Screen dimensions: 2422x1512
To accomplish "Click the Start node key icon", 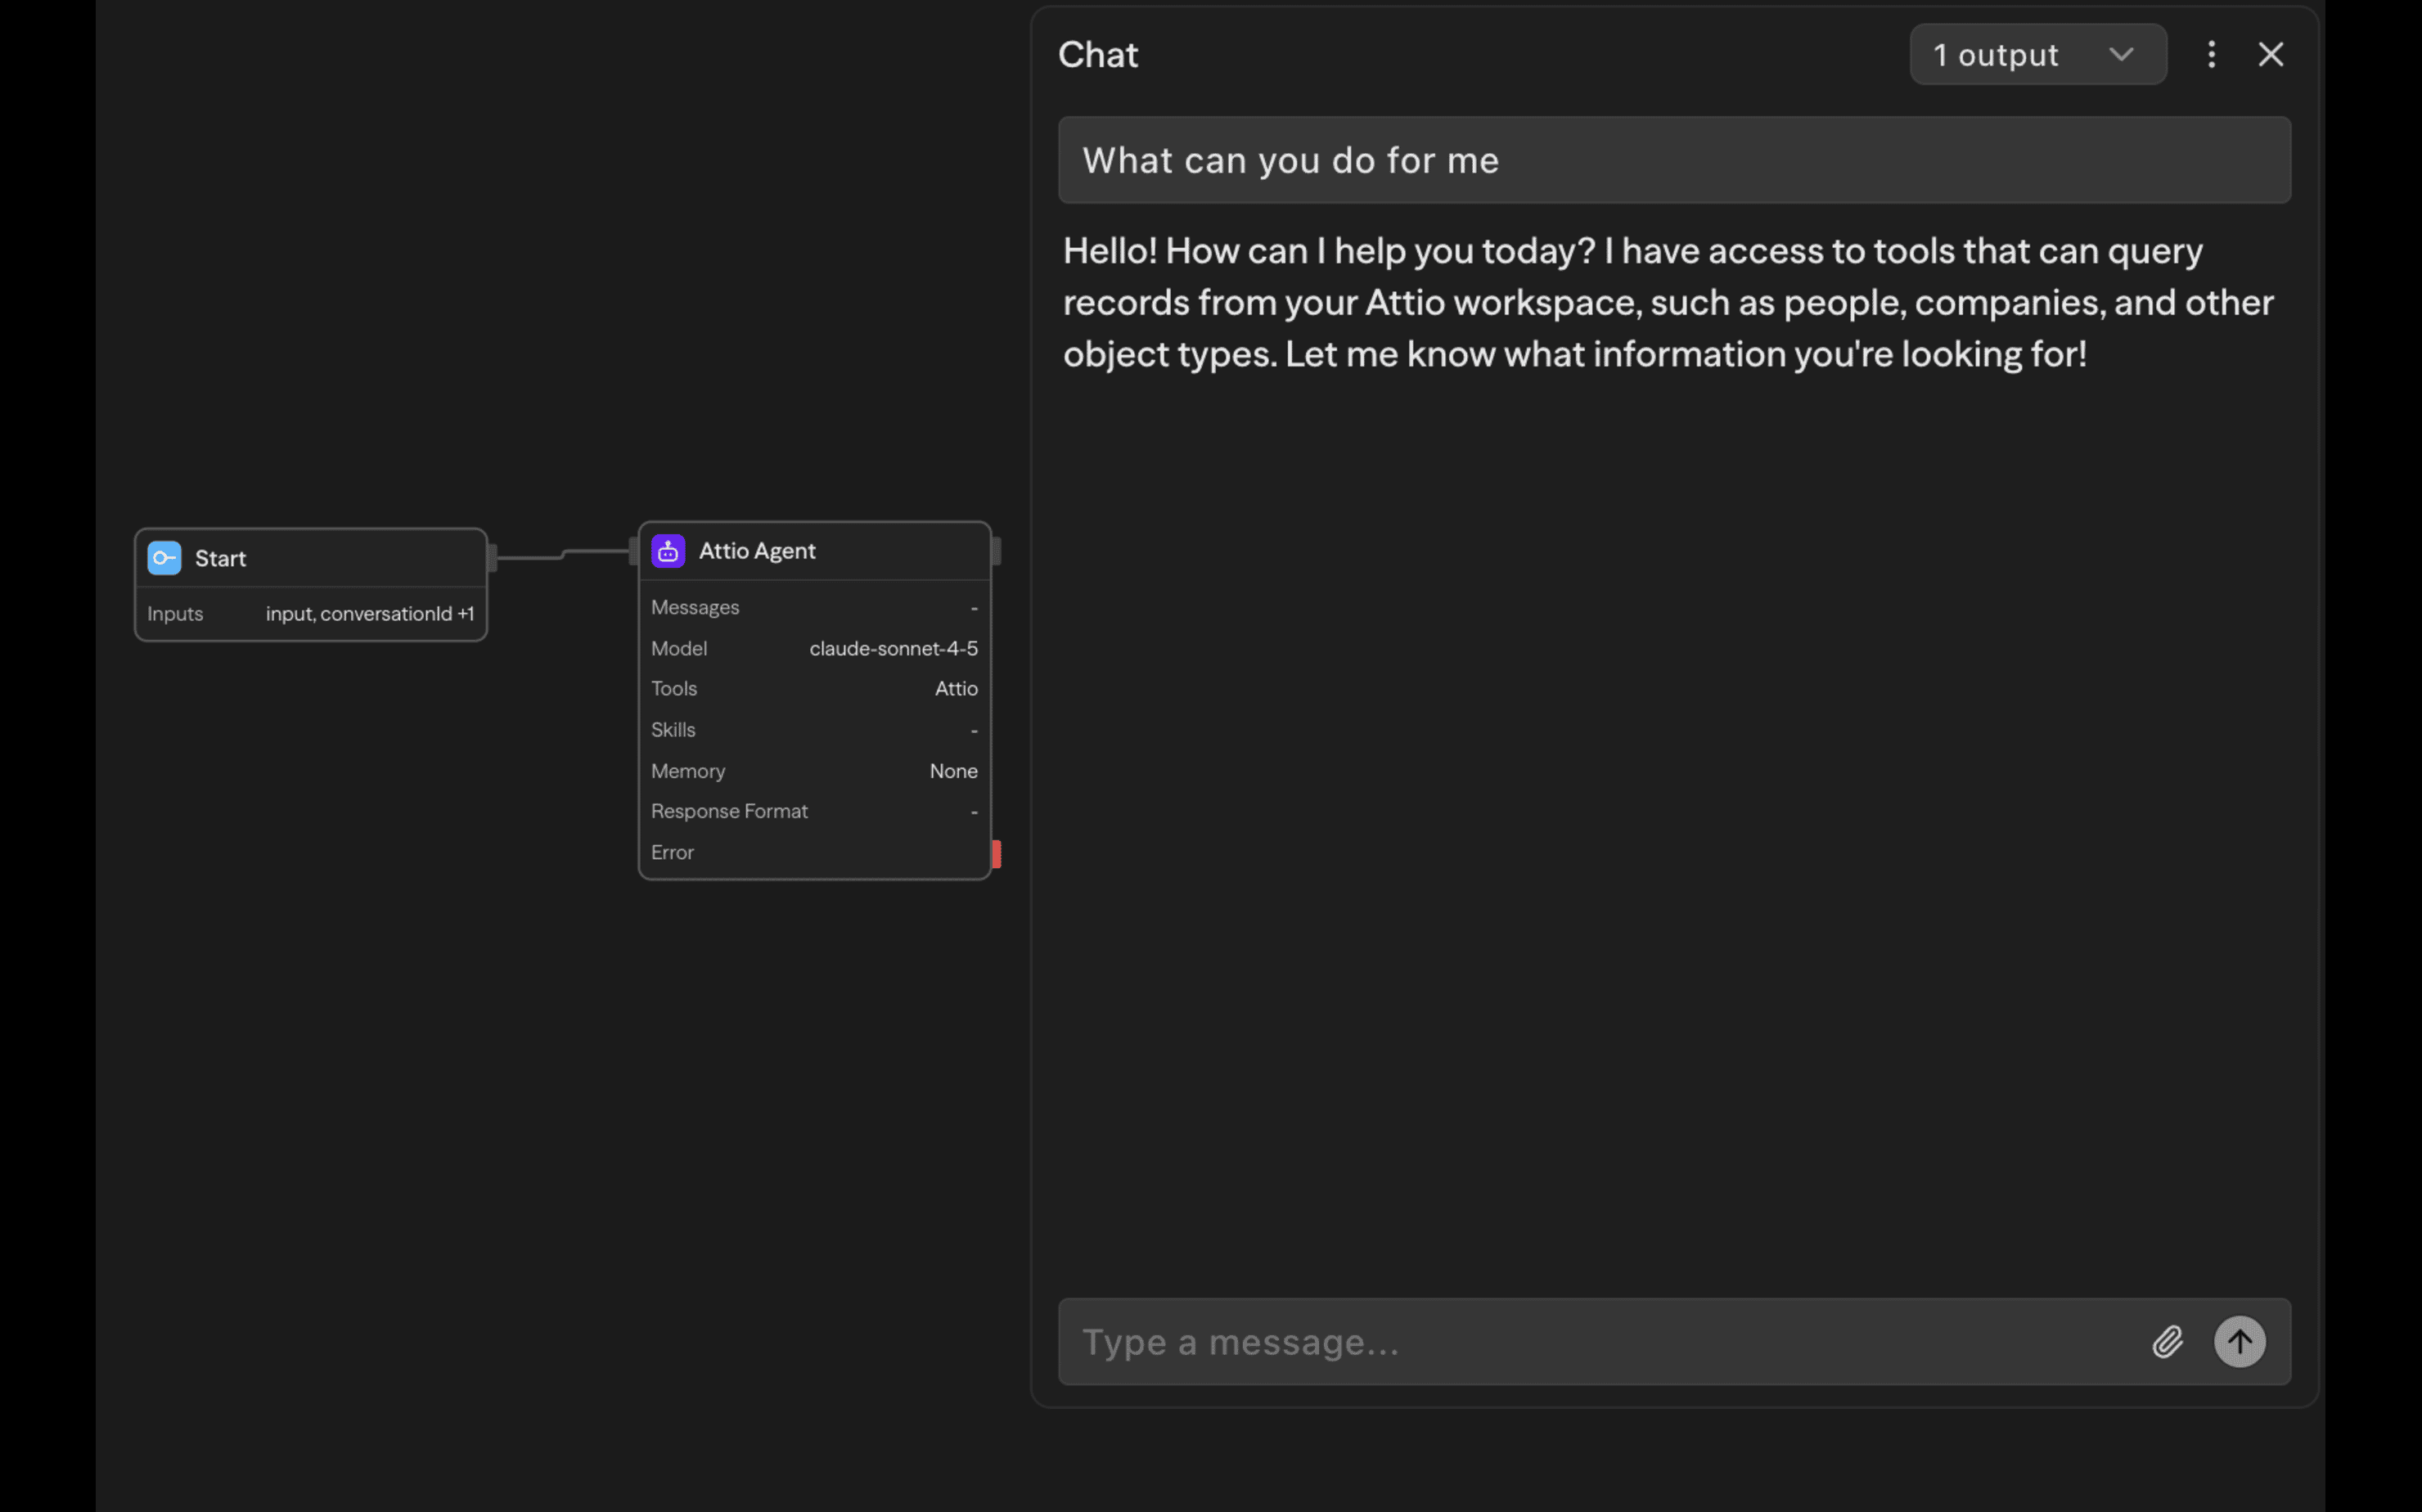I will coord(164,558).
